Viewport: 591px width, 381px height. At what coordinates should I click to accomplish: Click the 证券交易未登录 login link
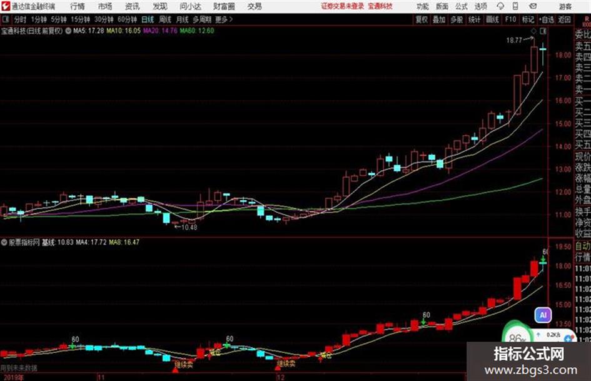(343, 6)
